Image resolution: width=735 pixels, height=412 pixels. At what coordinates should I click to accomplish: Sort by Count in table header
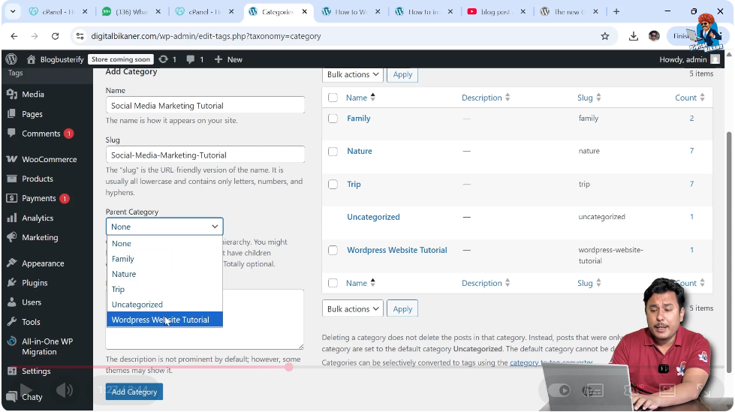pyautogui.click(x=689, y=98)
